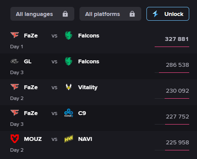This screenshot has height=159, width=197.
Task: Click the GL team logo icon
Action: click(x=15, y=61)
